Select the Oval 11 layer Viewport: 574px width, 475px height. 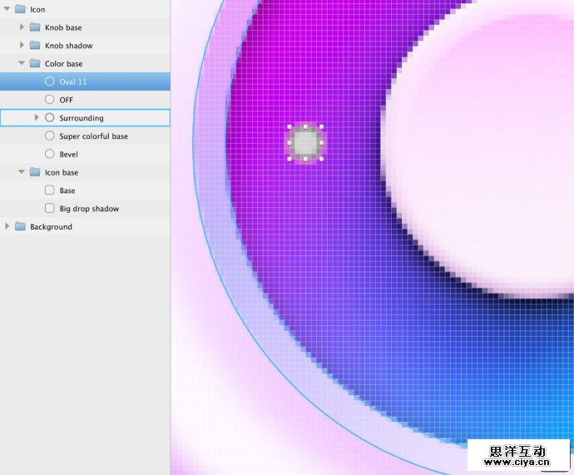click(x=73, y=82)
